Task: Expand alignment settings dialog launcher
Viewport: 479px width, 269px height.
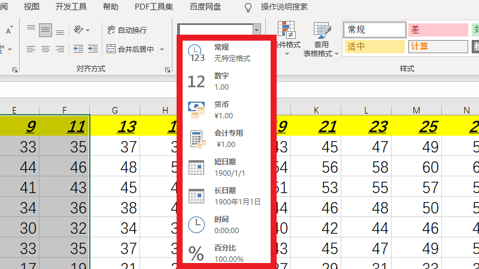Action: click(x=167, y=70)
